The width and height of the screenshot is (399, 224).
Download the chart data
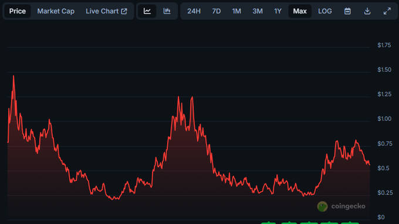coord(367,11)
